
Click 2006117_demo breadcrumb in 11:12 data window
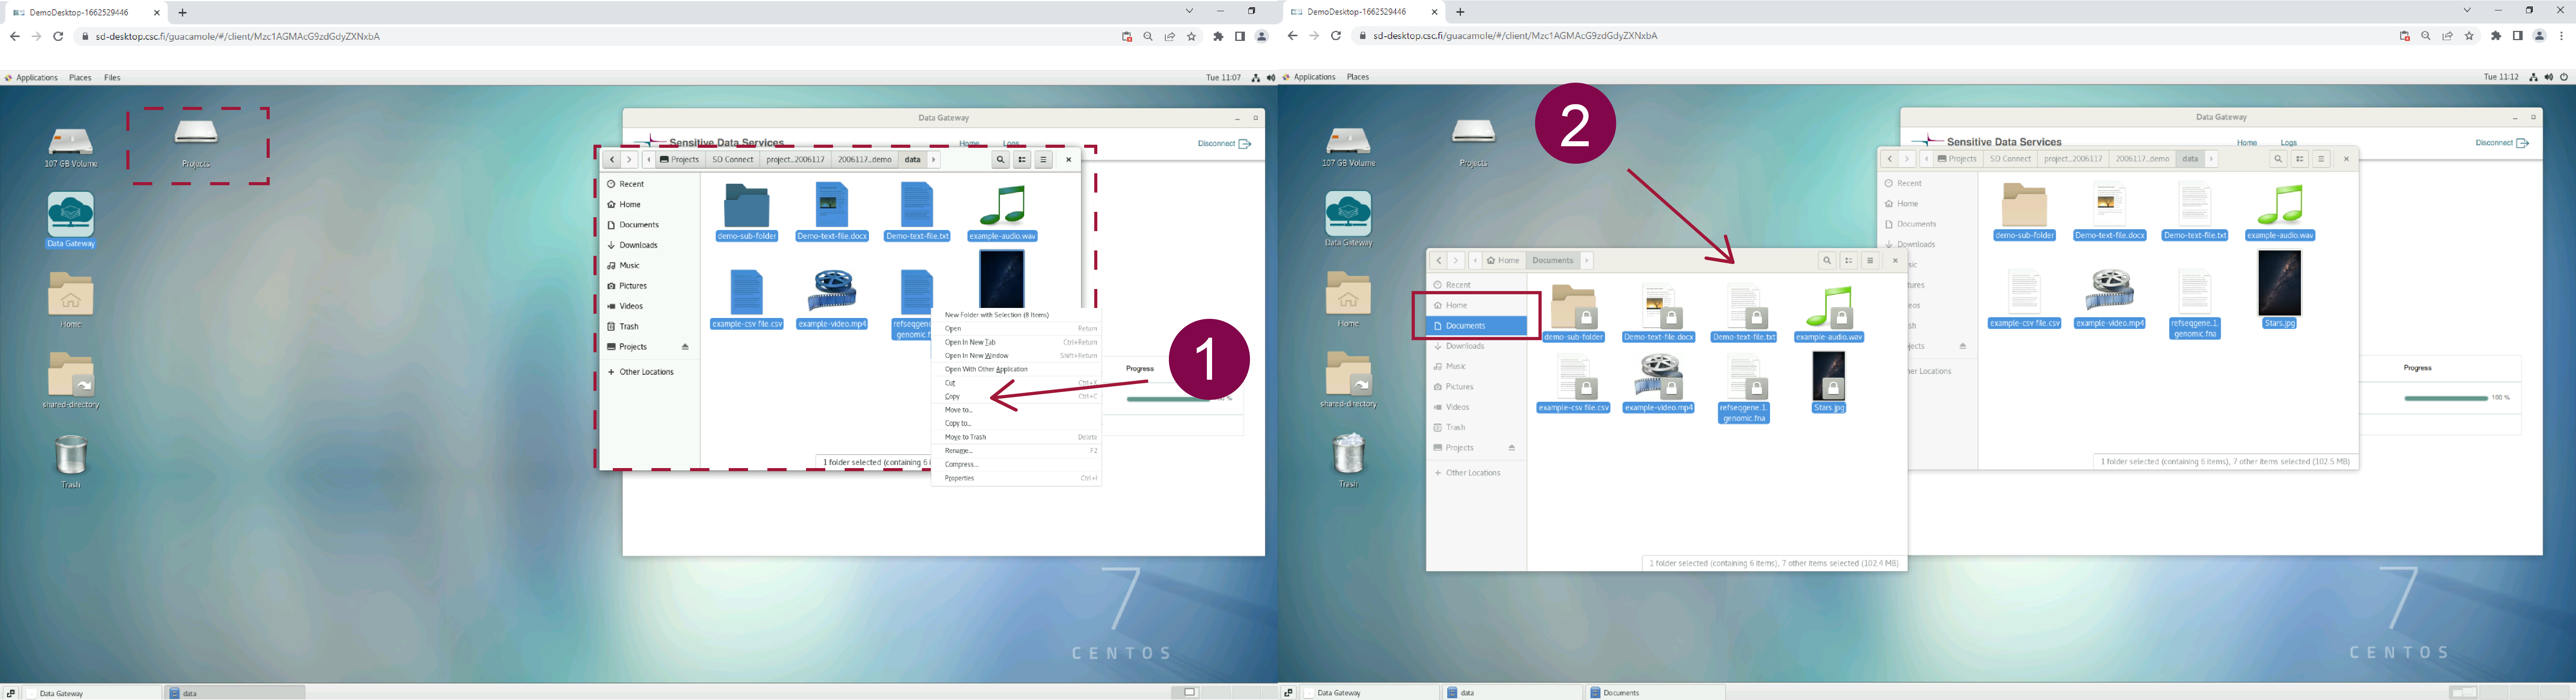[2142, 159]
